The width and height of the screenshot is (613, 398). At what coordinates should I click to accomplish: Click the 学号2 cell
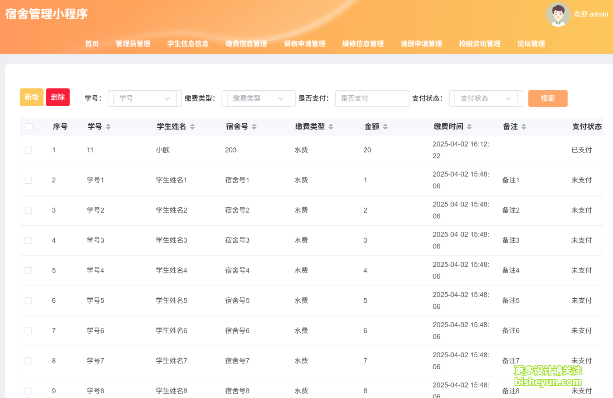pyautogui.click(x=95, y=210)
